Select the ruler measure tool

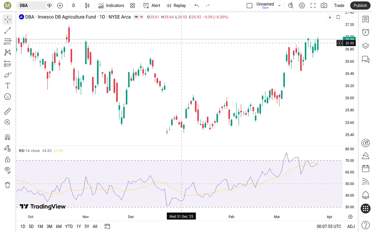coord(8,111)
